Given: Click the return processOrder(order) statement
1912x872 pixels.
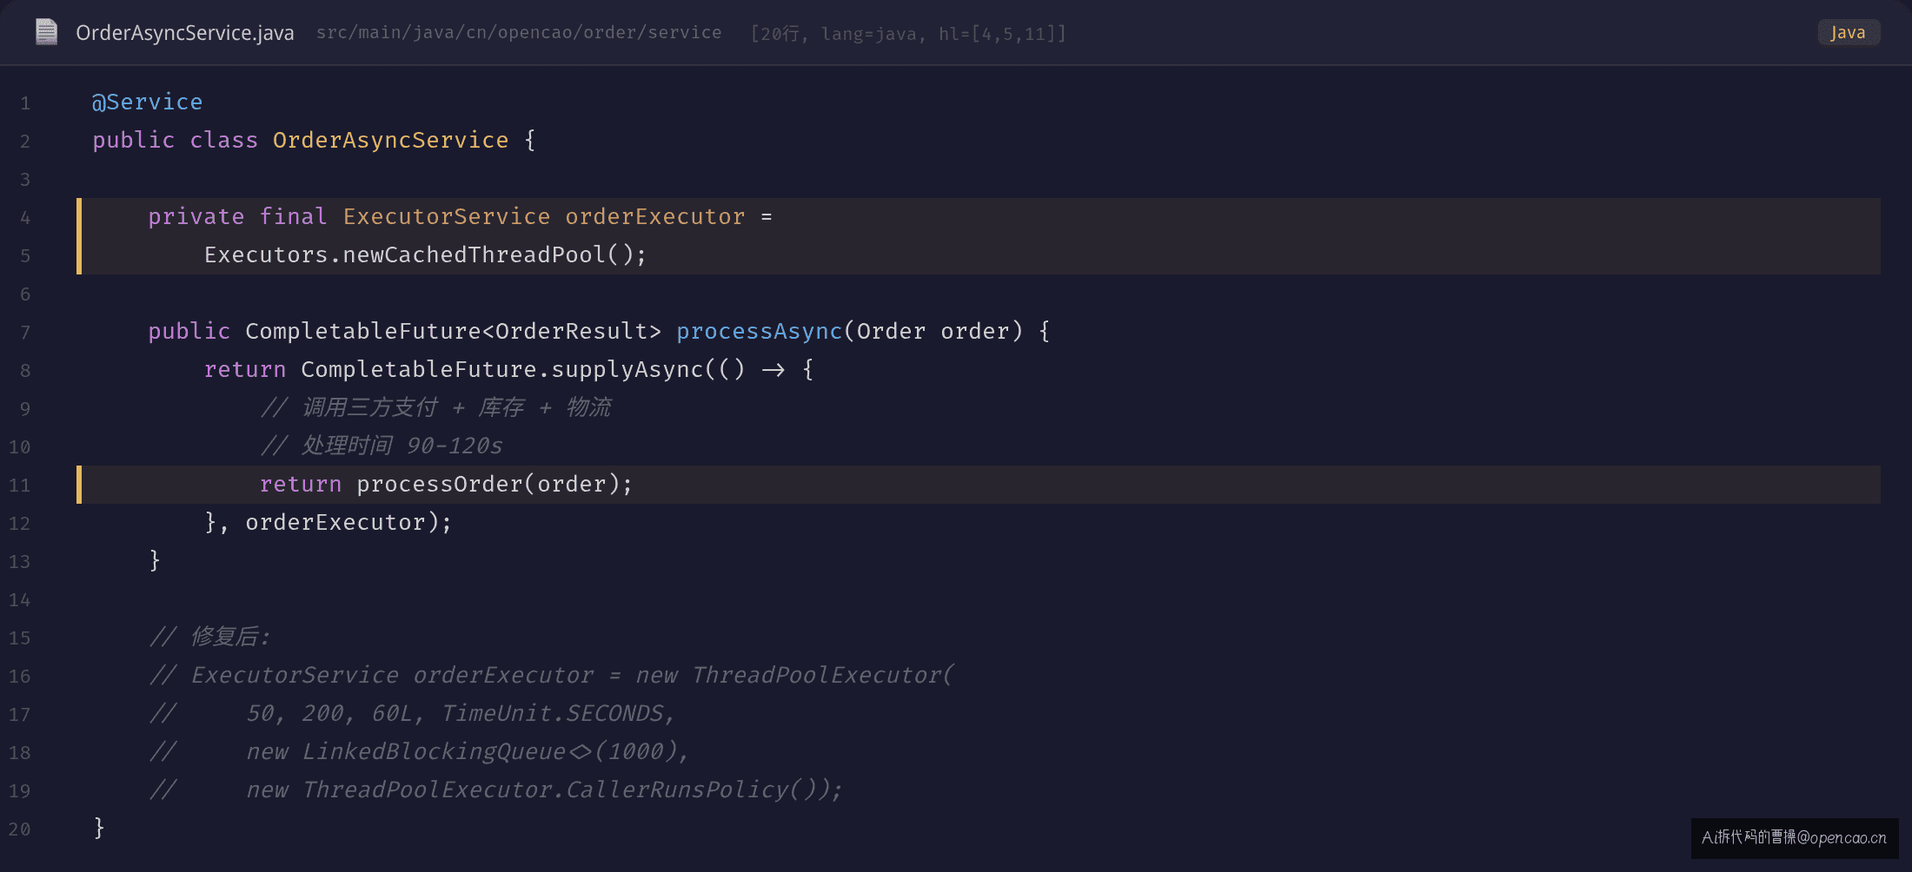Looking at the screenshot, I should point(447,485).
